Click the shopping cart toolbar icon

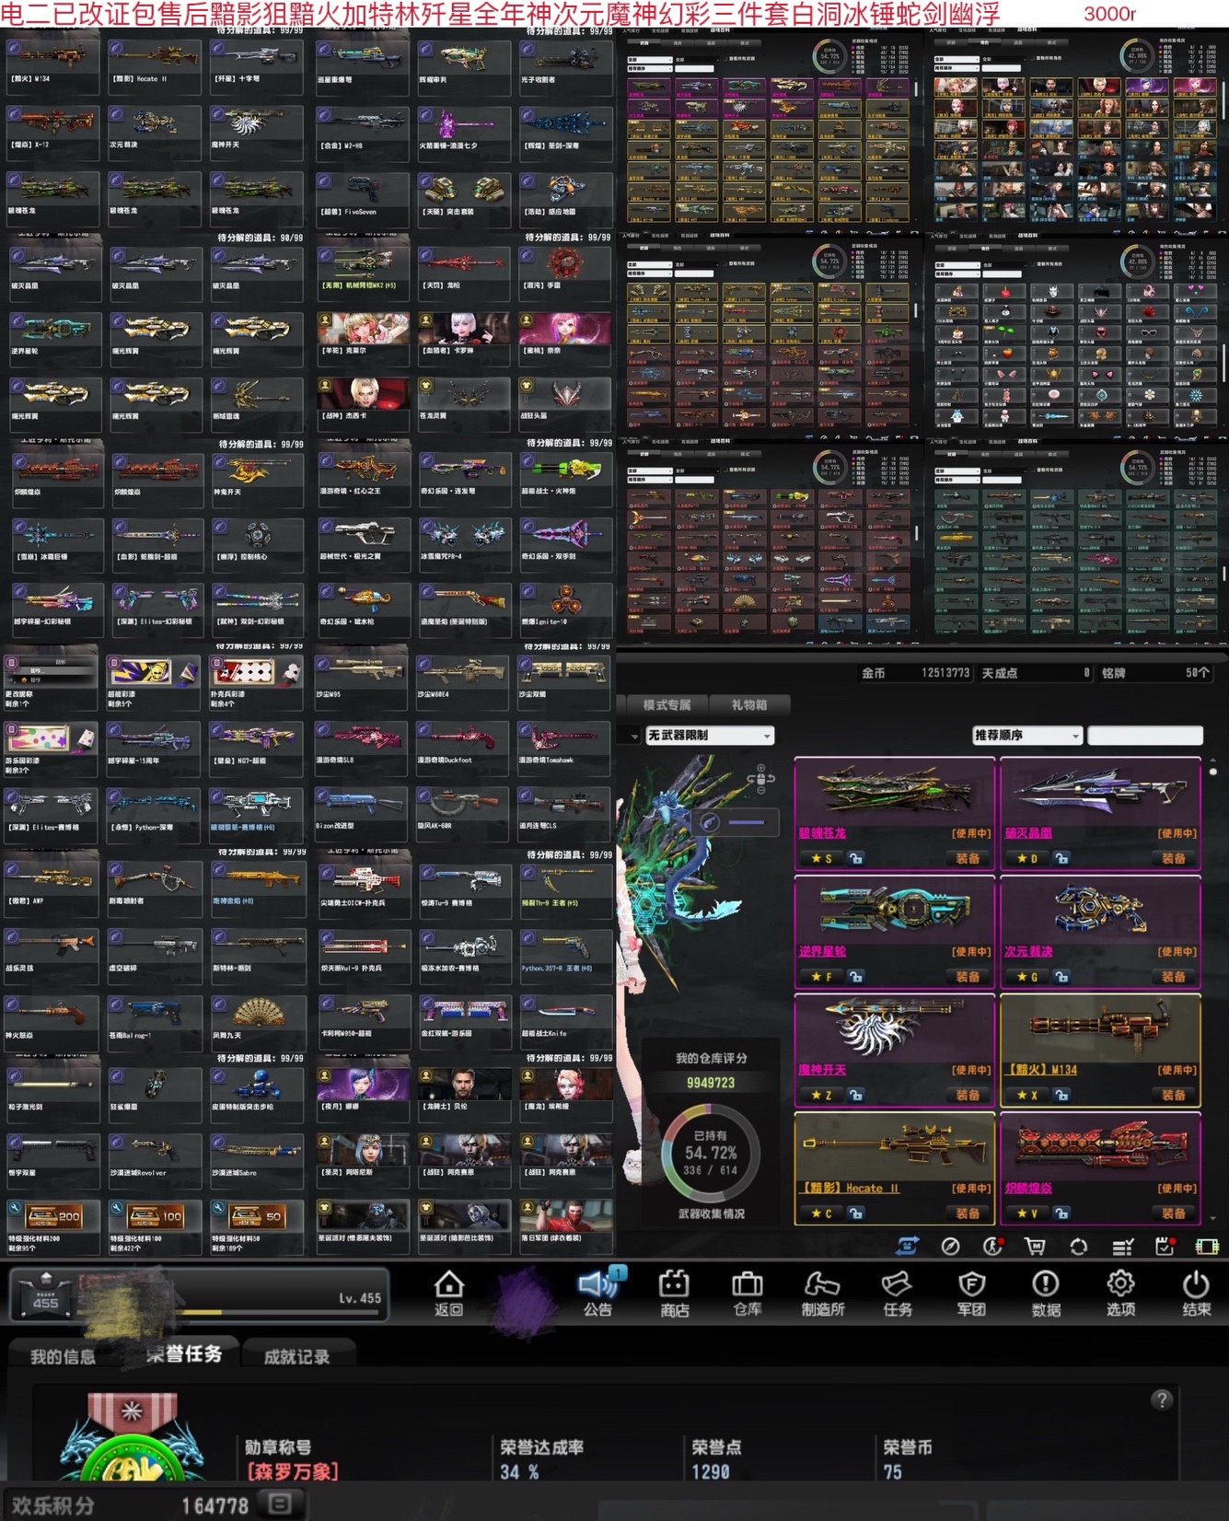pyautogui.click(x=1035, y=1247)
